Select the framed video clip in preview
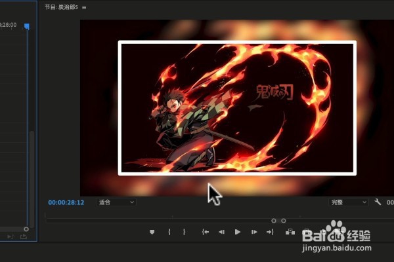 pyautogui.click(x=237, y=108)
